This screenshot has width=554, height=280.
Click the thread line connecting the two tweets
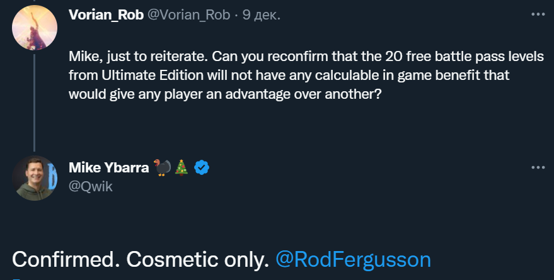(x=35, y=101)
